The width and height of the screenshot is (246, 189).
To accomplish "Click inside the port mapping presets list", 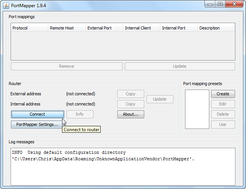I will click(197, 109).
